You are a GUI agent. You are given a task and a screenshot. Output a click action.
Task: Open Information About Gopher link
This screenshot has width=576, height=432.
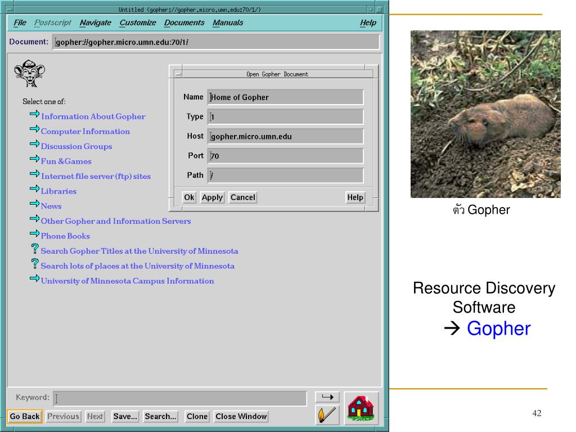[x=93, y=116]
